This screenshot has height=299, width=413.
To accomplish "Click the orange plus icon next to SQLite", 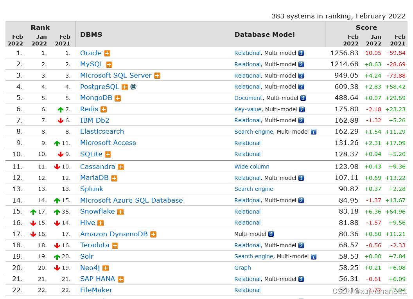I will point(108,154).
